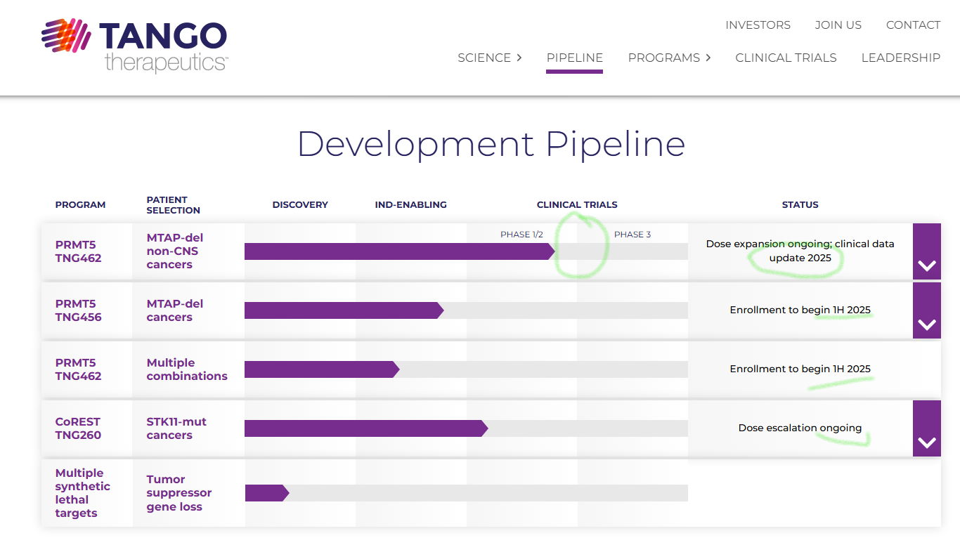The height and width of the screenshot is (545, 960).
Task: Click the PATIENT SELECTION column header
Action: point(173,205)
